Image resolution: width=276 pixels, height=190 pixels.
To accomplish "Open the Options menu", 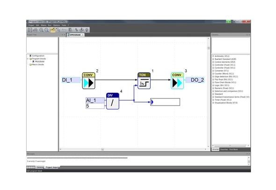I will [57, 25].
